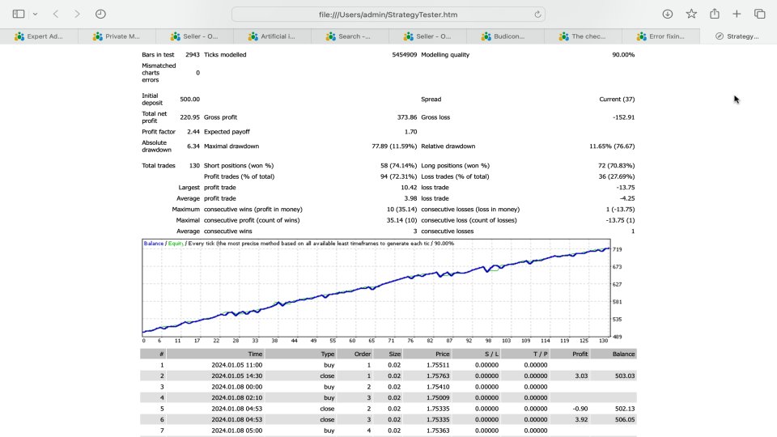Click time cell 2024.01.05 11:00
Screen dimensions: 777x437
tap(237, 365)
